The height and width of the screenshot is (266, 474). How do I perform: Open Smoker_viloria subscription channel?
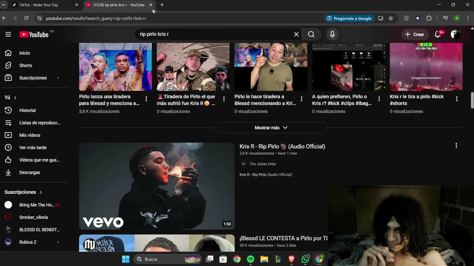click(x=34, y=217)
